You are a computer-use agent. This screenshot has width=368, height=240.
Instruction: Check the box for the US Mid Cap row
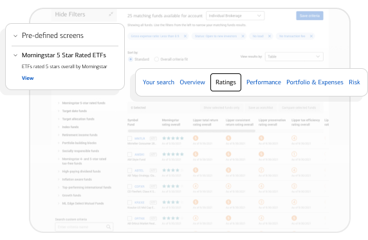click(x=129, y=203)
